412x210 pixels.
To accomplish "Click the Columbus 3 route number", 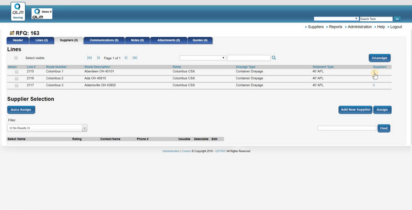I will tap(54, 85).
